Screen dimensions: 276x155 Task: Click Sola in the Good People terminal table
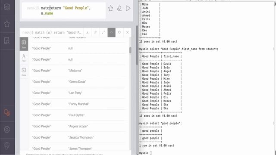166,68
